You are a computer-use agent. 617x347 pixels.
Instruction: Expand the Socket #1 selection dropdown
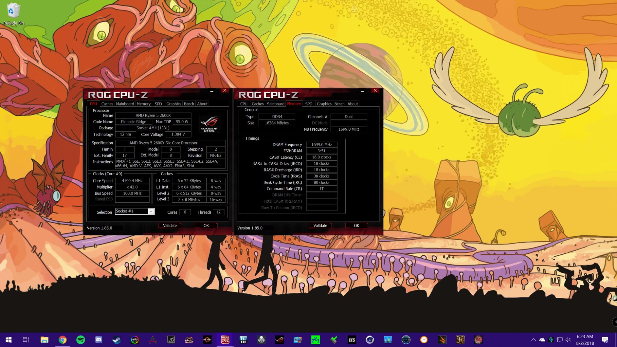click(151, 211)
